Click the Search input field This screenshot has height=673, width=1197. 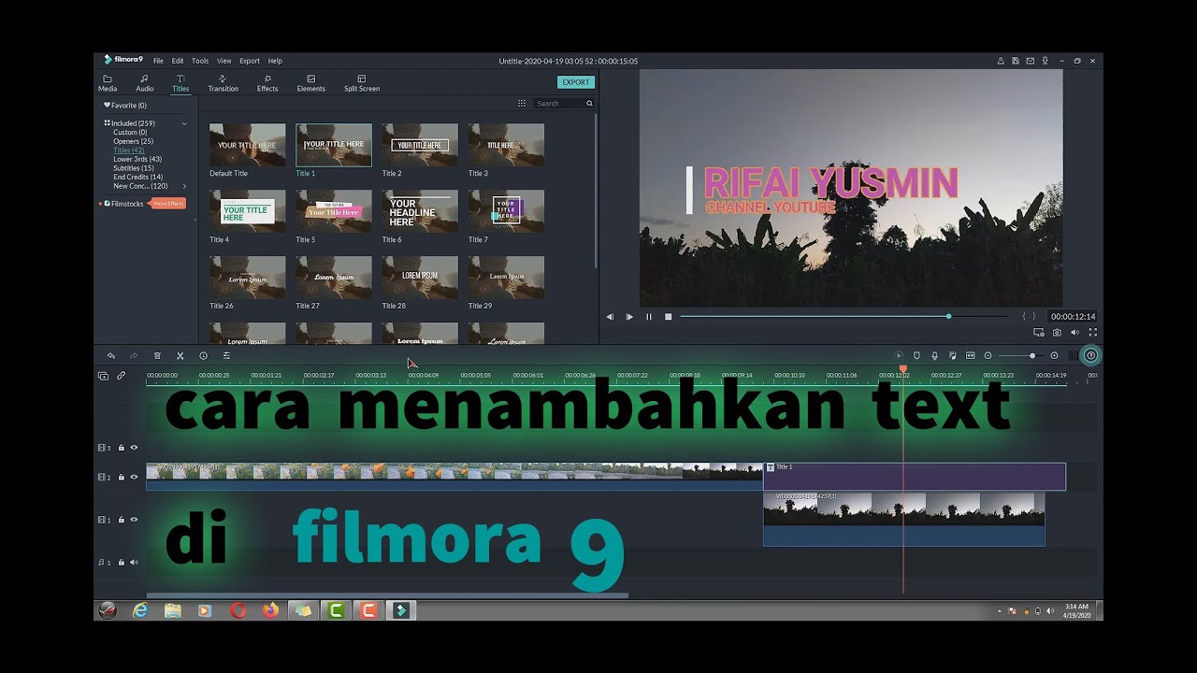click(564, 104)
